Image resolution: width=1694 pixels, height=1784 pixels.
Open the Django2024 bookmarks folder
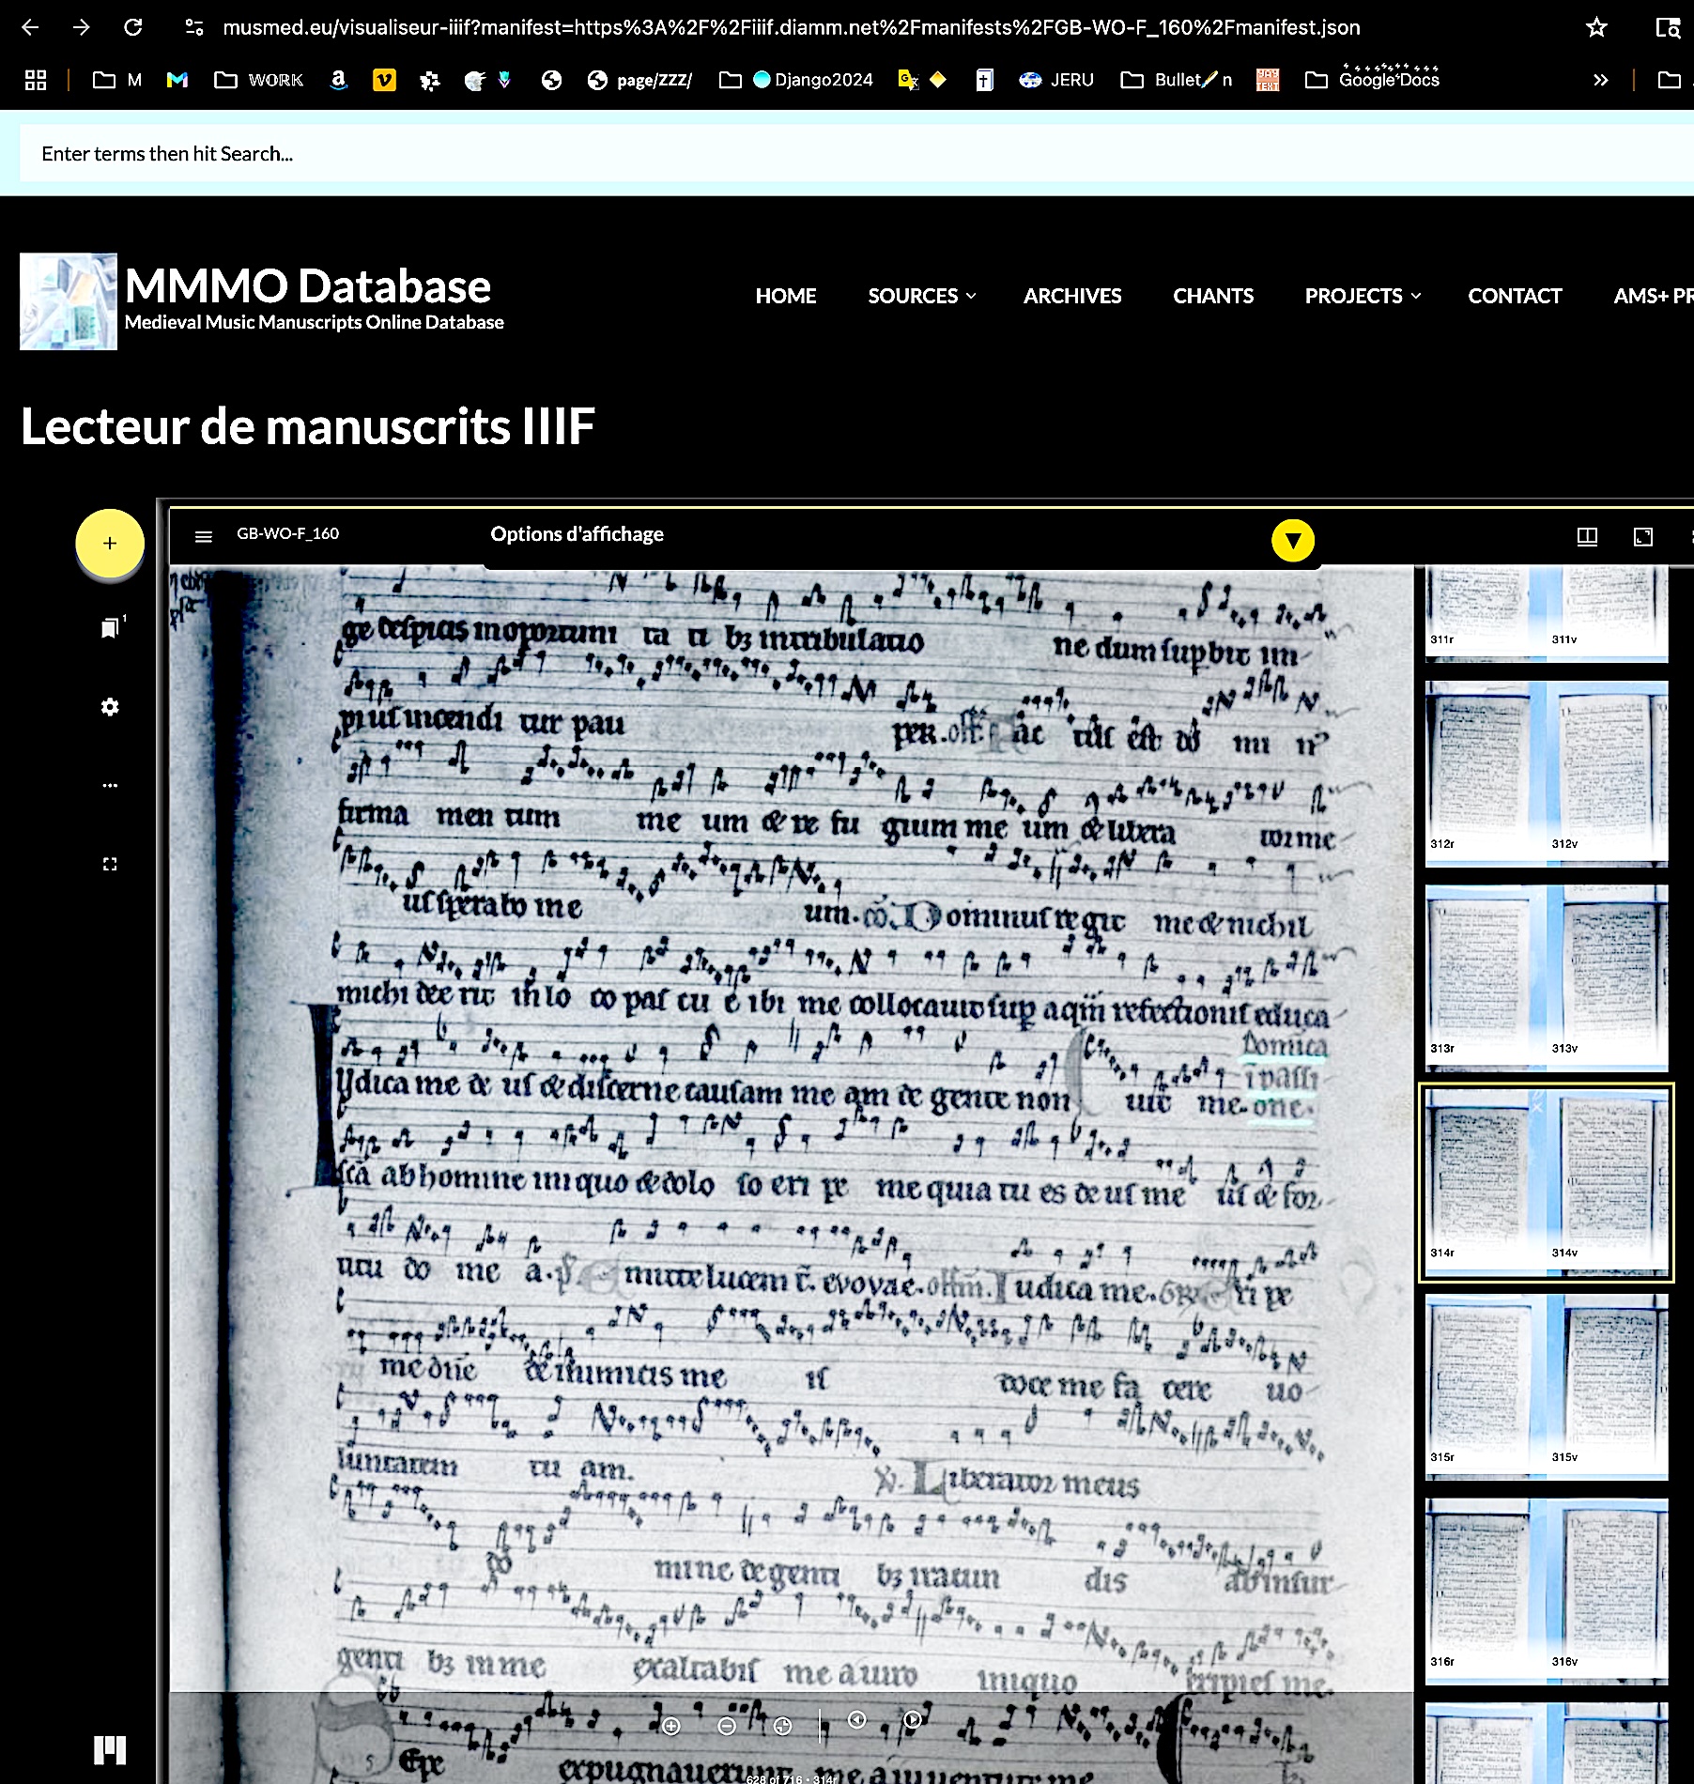(796, 80)
